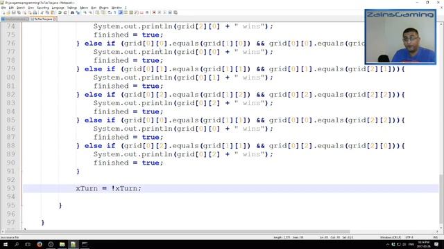The width and height of the screenshot is (444, 249).
Task: Click Run Macro Multiple Times icon
Action: coord(170,12)
